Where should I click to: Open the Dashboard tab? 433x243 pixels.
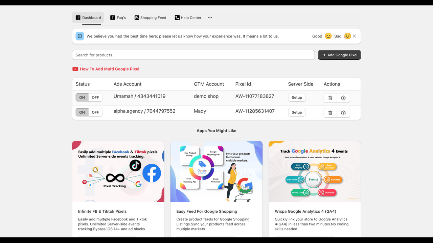(x=88, y=18)
